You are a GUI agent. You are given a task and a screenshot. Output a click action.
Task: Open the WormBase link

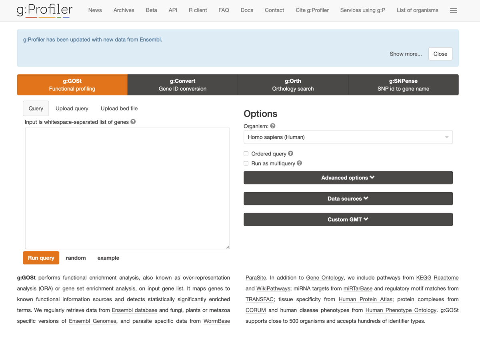click(217, 321)
